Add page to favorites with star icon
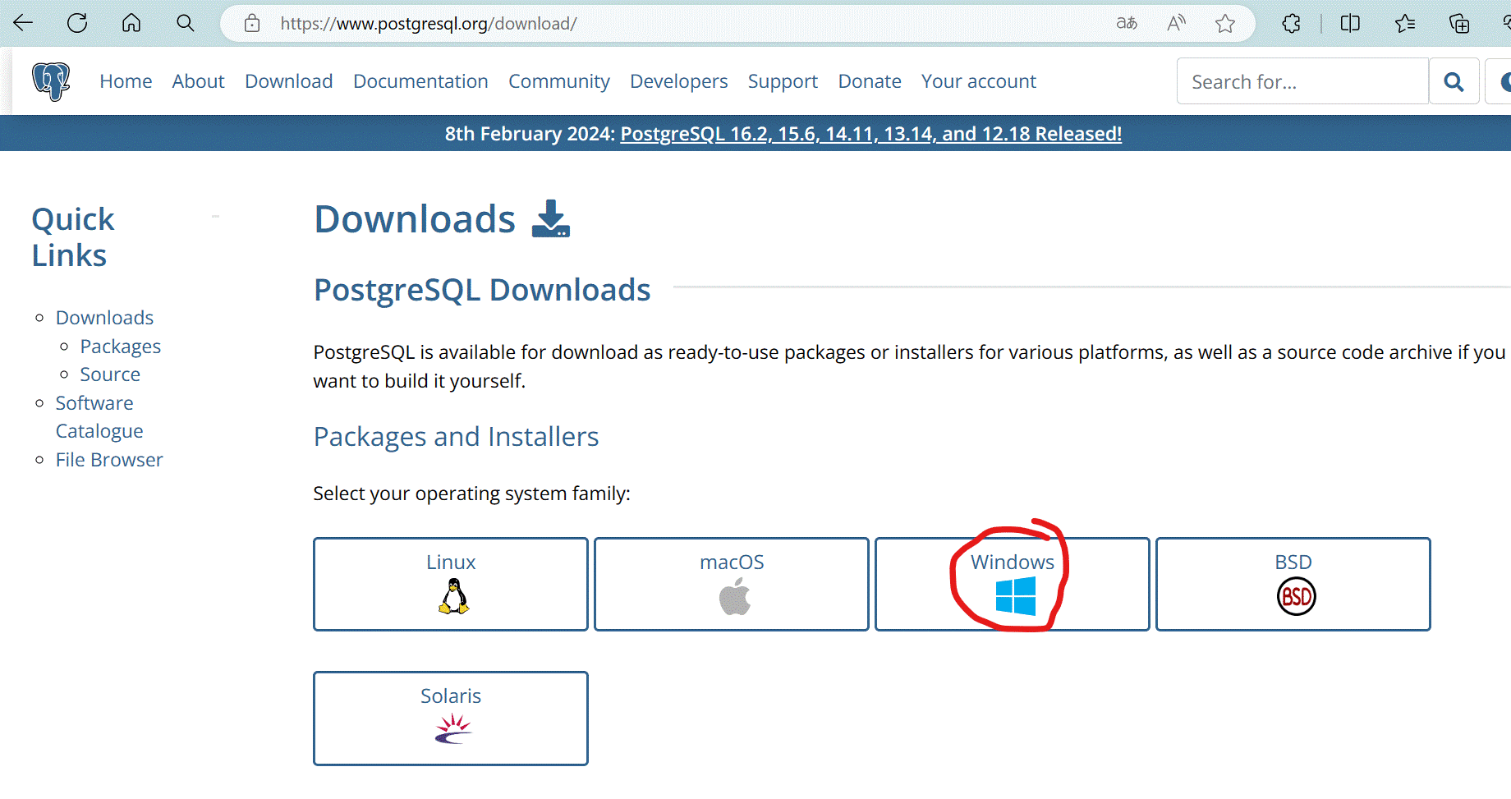Image resolution: width=1511 pixels, height=799 pixels. [1225, 23]
